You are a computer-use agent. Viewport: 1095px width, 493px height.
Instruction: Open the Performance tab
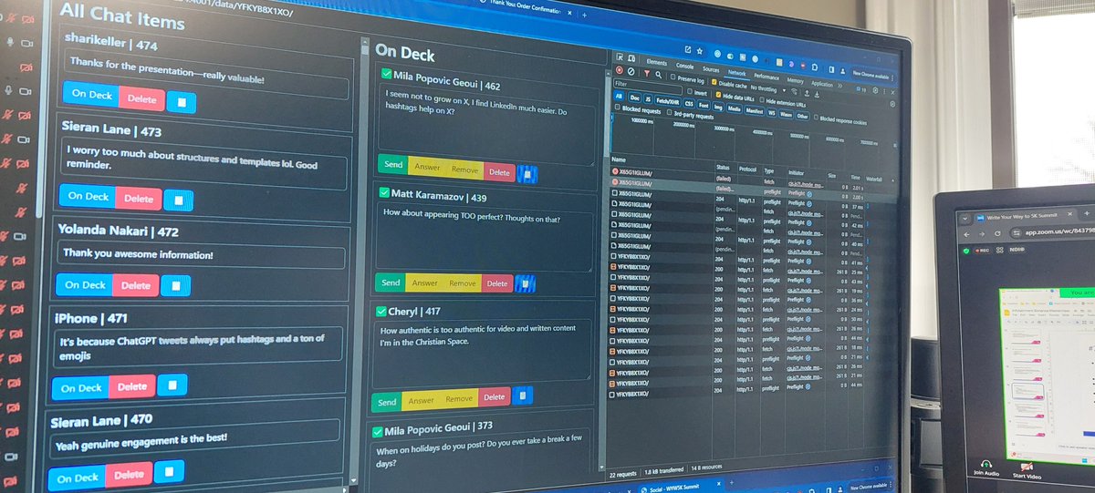tap(766, 77)
